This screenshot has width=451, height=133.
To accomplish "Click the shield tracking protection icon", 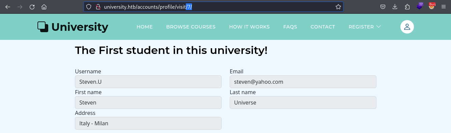I will pyautogui.click(x=89, y=7).
